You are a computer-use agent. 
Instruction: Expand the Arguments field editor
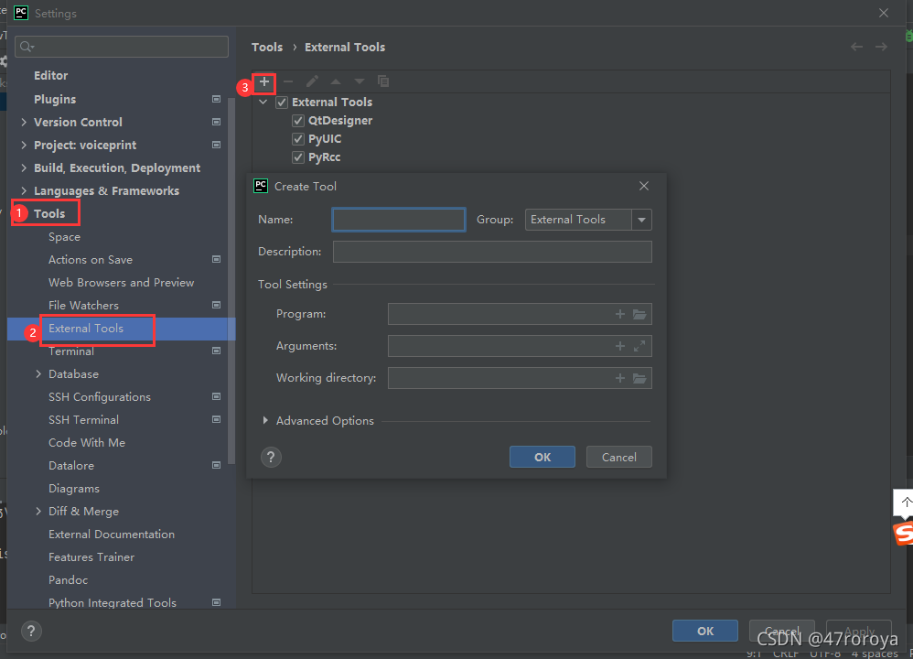pos(639,346)
